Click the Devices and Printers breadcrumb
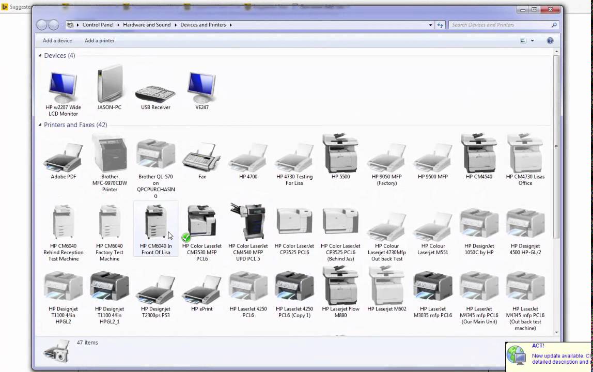The width and height of the screenshot is (593, 372). [203, 25]
